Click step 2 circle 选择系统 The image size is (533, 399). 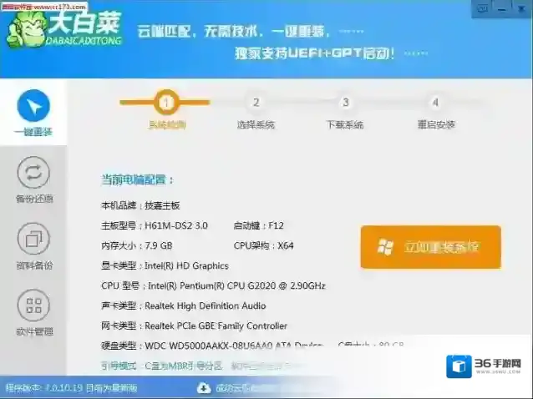click(256, 102)
